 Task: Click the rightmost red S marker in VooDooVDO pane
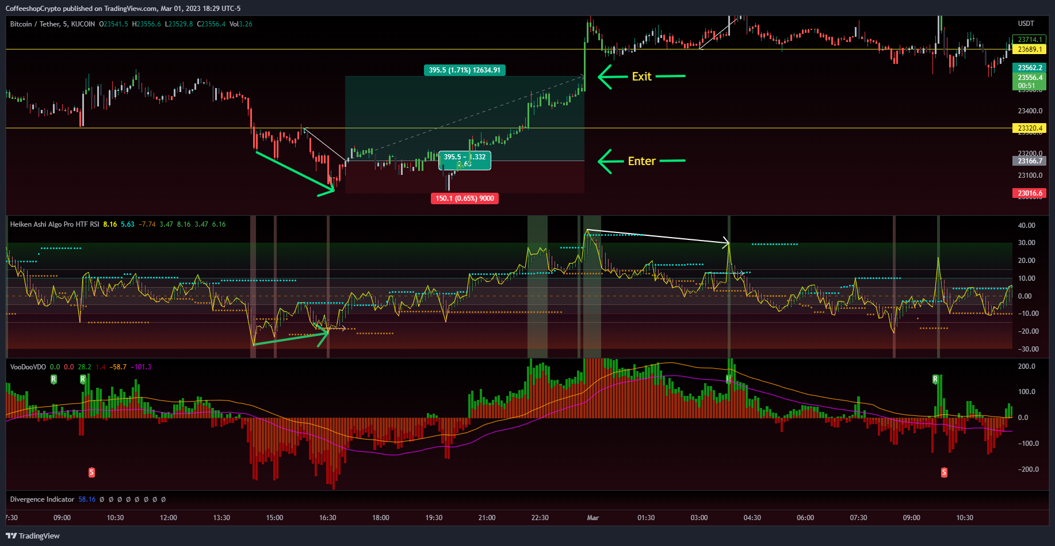944,472
